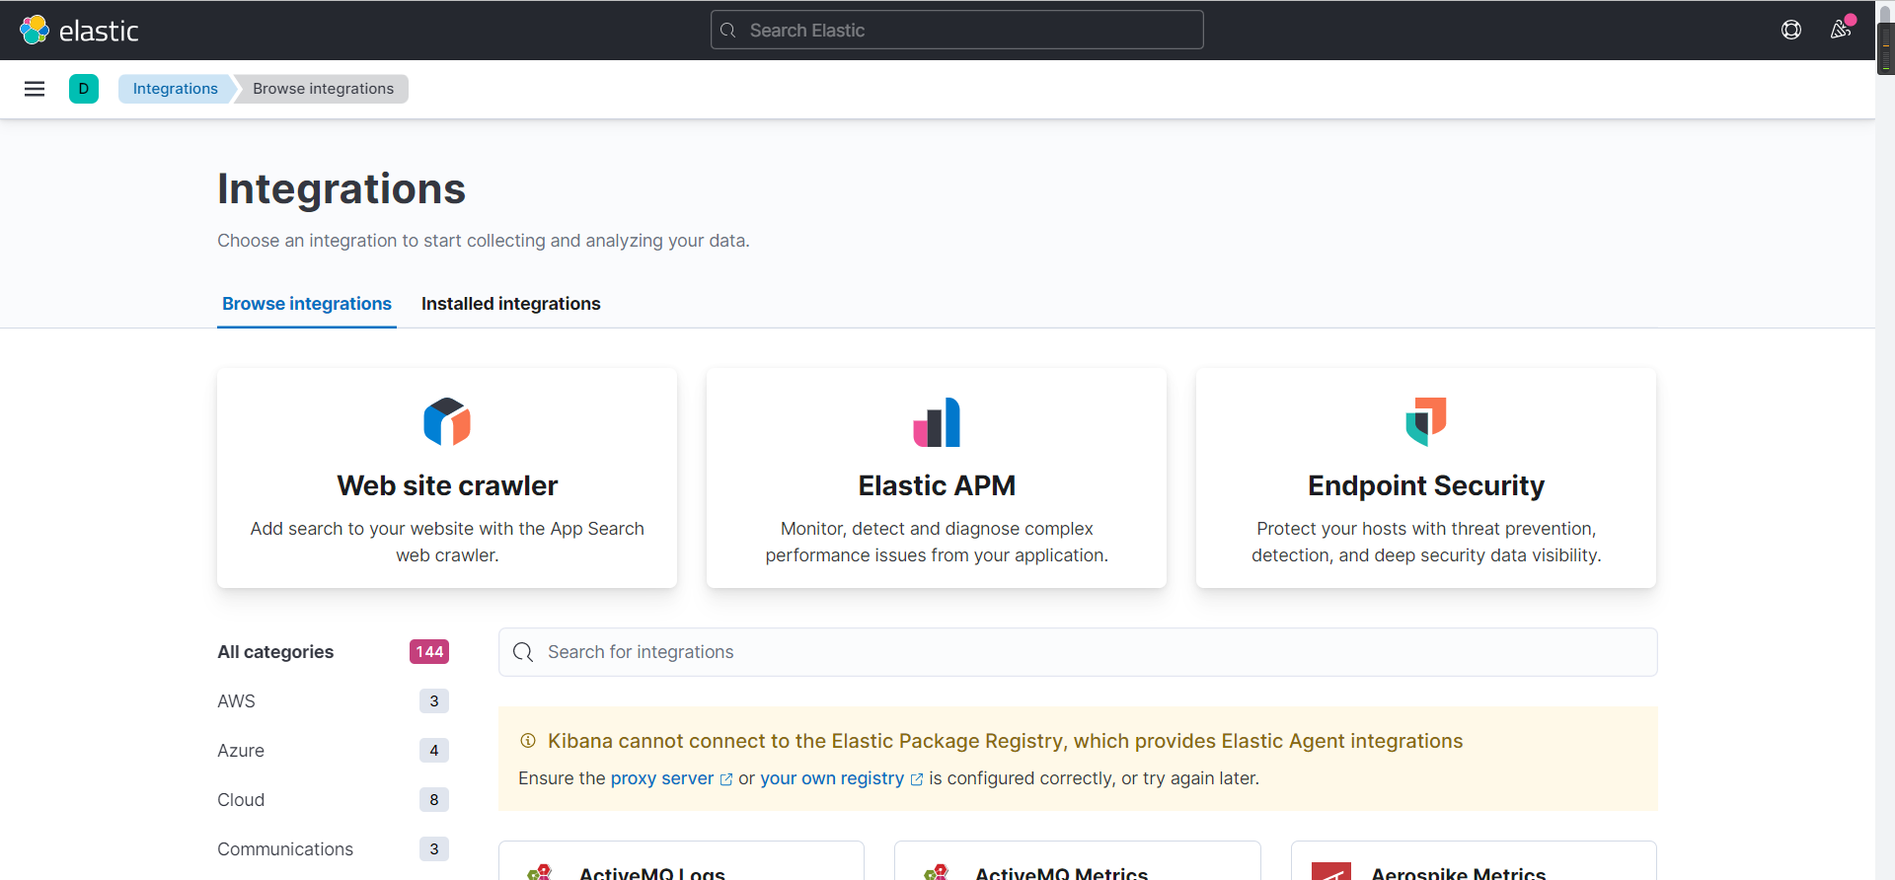Click the magnifier icon in integrations search
This screenshot has height=880, width=1895.
[x=523, y=652]
